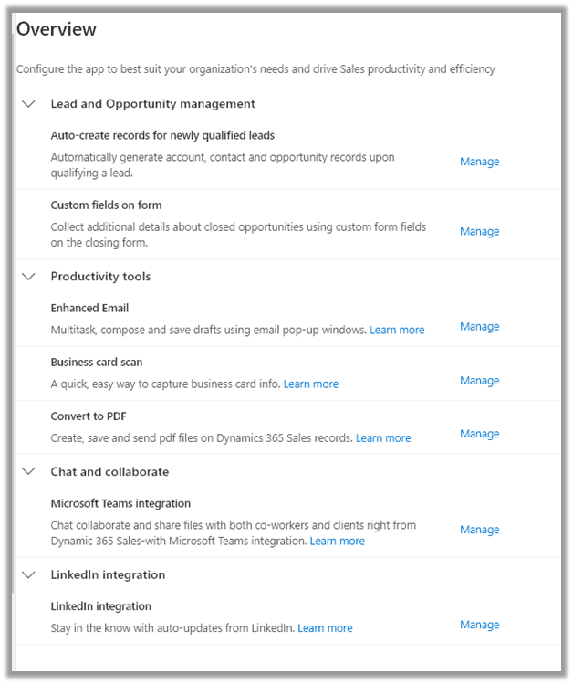Manage Auto-create records for newly qualified leads
573x684 pixels.
(x=479, y=162)
